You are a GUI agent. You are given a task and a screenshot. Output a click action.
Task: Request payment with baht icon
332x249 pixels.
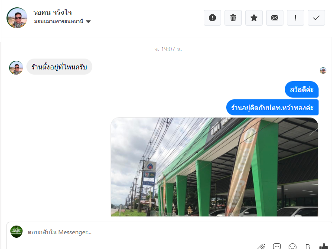[x=308, y=246]
